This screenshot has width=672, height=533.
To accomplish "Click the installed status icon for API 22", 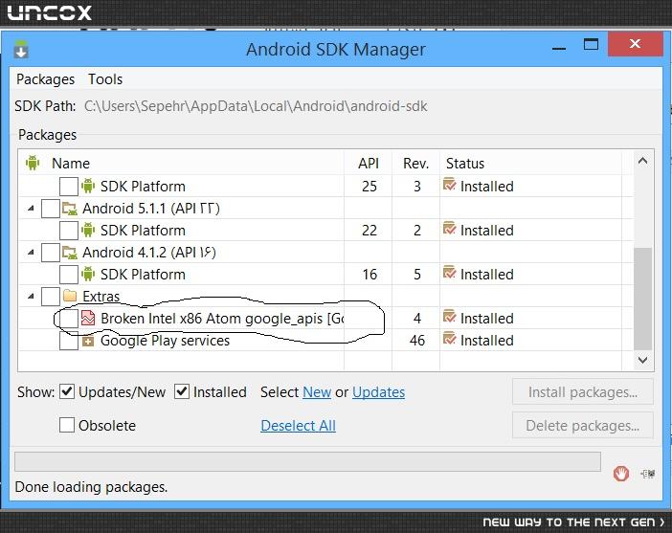I will 450,229.
